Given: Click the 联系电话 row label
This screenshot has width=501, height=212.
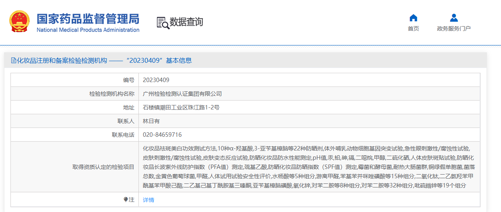Looking at the screenshot, I should 123,135.
